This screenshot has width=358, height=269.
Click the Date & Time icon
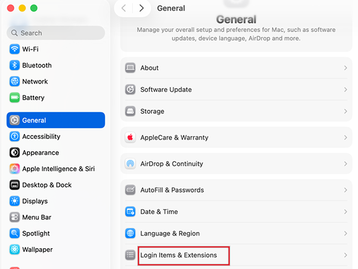tap(130, 212)
